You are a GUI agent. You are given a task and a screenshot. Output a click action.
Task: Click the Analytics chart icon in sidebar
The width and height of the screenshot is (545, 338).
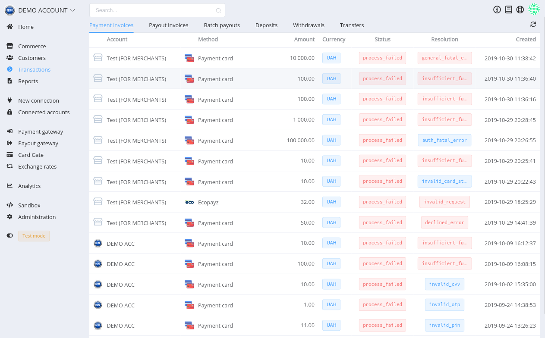(9, 186)
